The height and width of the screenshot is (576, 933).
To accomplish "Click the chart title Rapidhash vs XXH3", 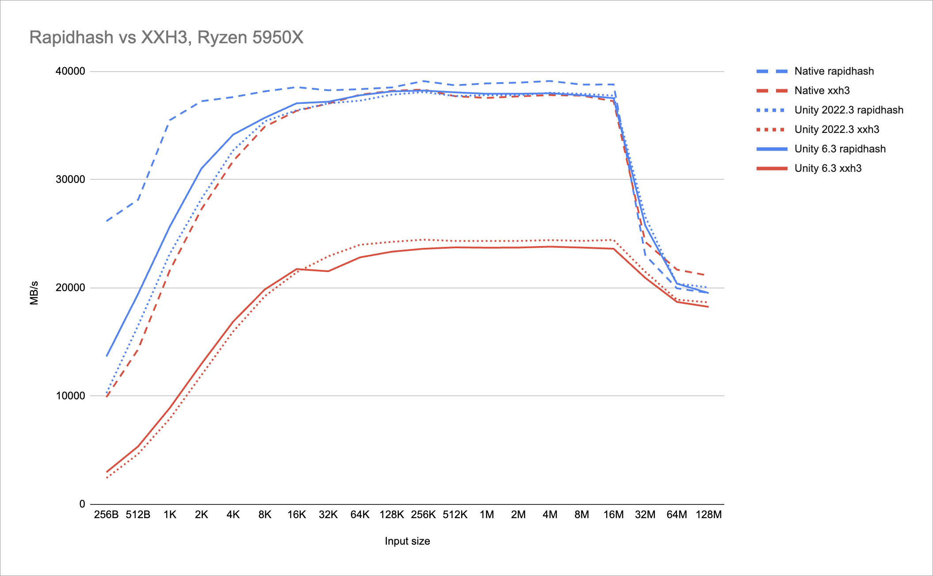I will pos(166,38).
